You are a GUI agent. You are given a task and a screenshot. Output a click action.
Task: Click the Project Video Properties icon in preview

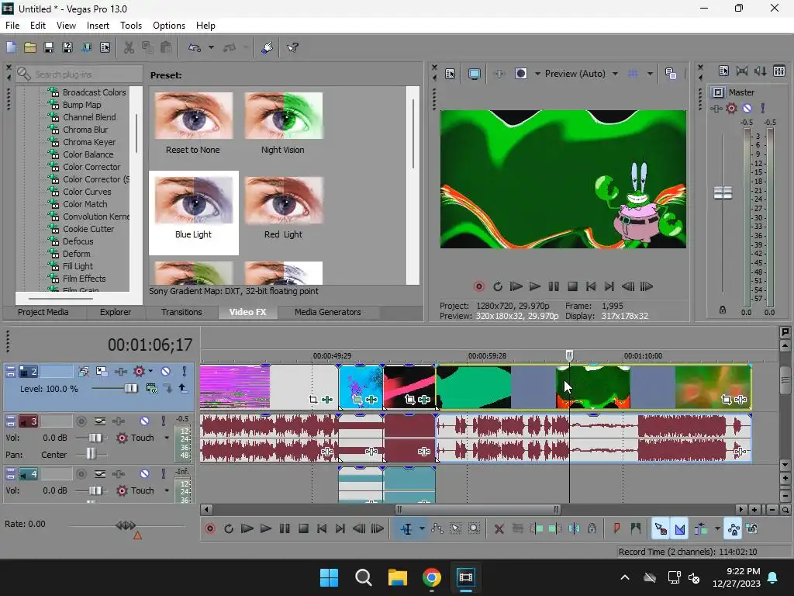(451, 74)
